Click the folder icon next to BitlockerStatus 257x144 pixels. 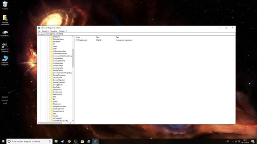tap(52, 39)
